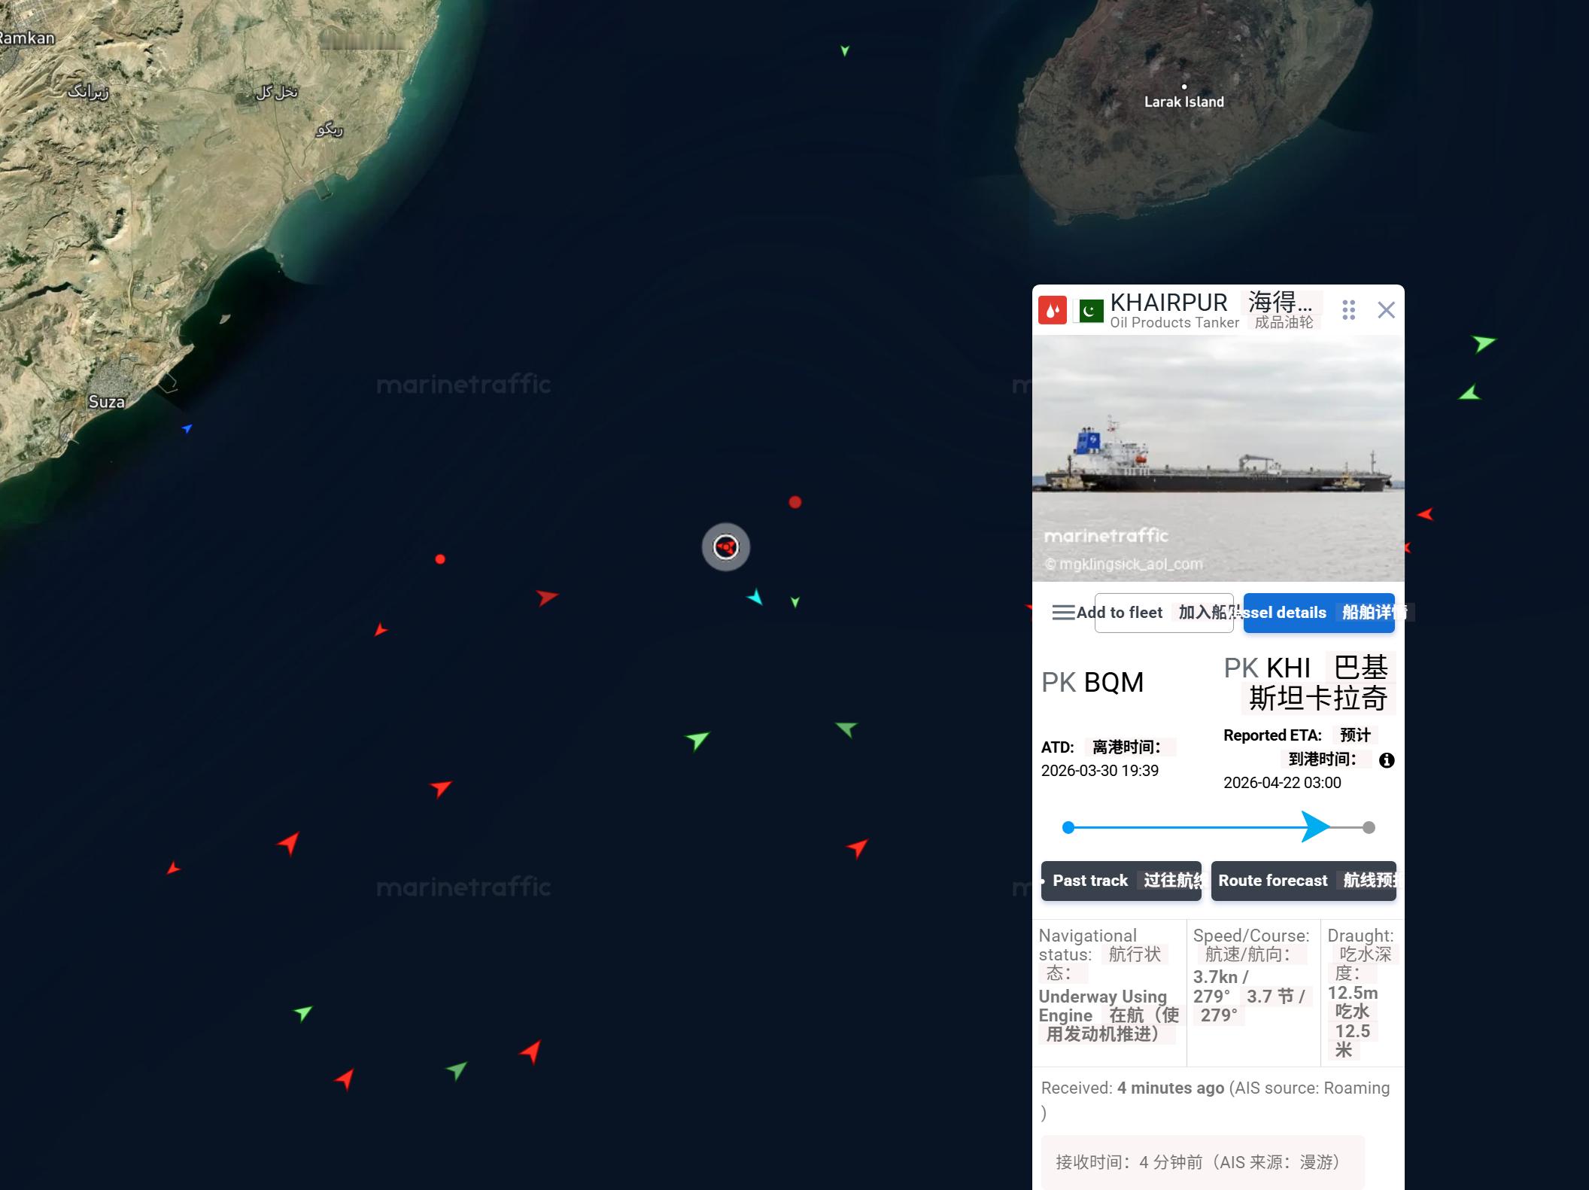Click the voyage progress arrow on route line
Screen dimensions: 1589x1190
click(x=1314, y=827)
